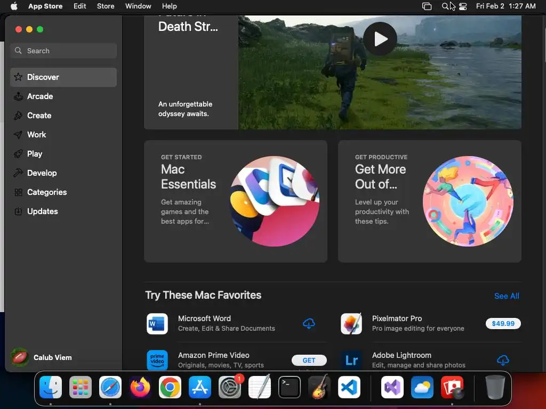This screenshot has width=546, height=409.
Task: Click the Stage Manager icon in menu bar
Action: [x=427, y=6]
